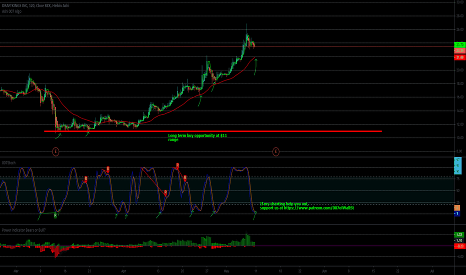The height and width of the screenshot is (275, 466).
Task: Click the green 23.70 price label
Action: pos(460,45)
